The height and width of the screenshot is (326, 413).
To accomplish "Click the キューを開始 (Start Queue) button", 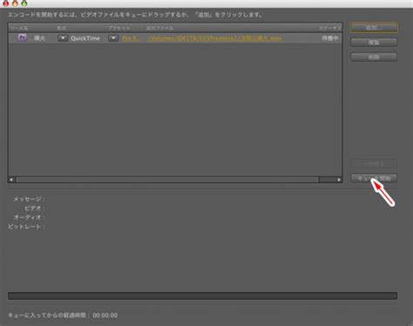I will (x=374, y=179).
